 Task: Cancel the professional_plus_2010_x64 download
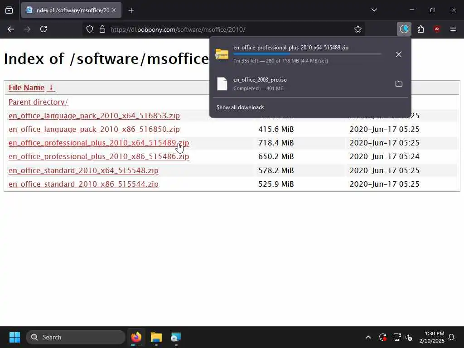[x=399, y=54]
